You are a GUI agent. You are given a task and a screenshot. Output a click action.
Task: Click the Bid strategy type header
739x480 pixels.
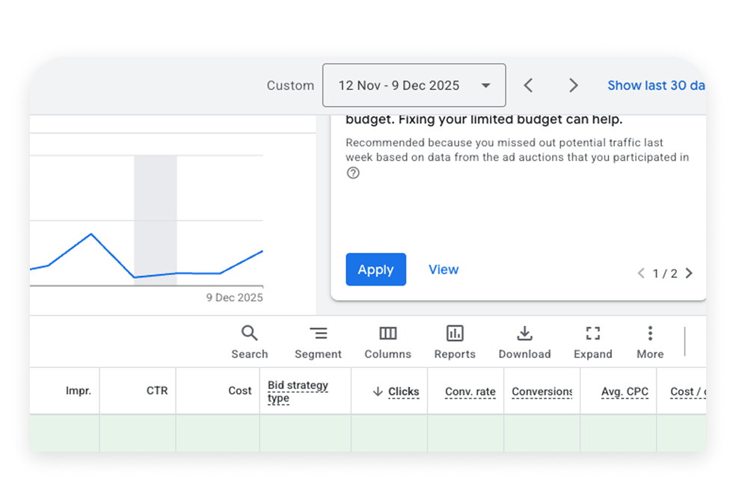298,392
